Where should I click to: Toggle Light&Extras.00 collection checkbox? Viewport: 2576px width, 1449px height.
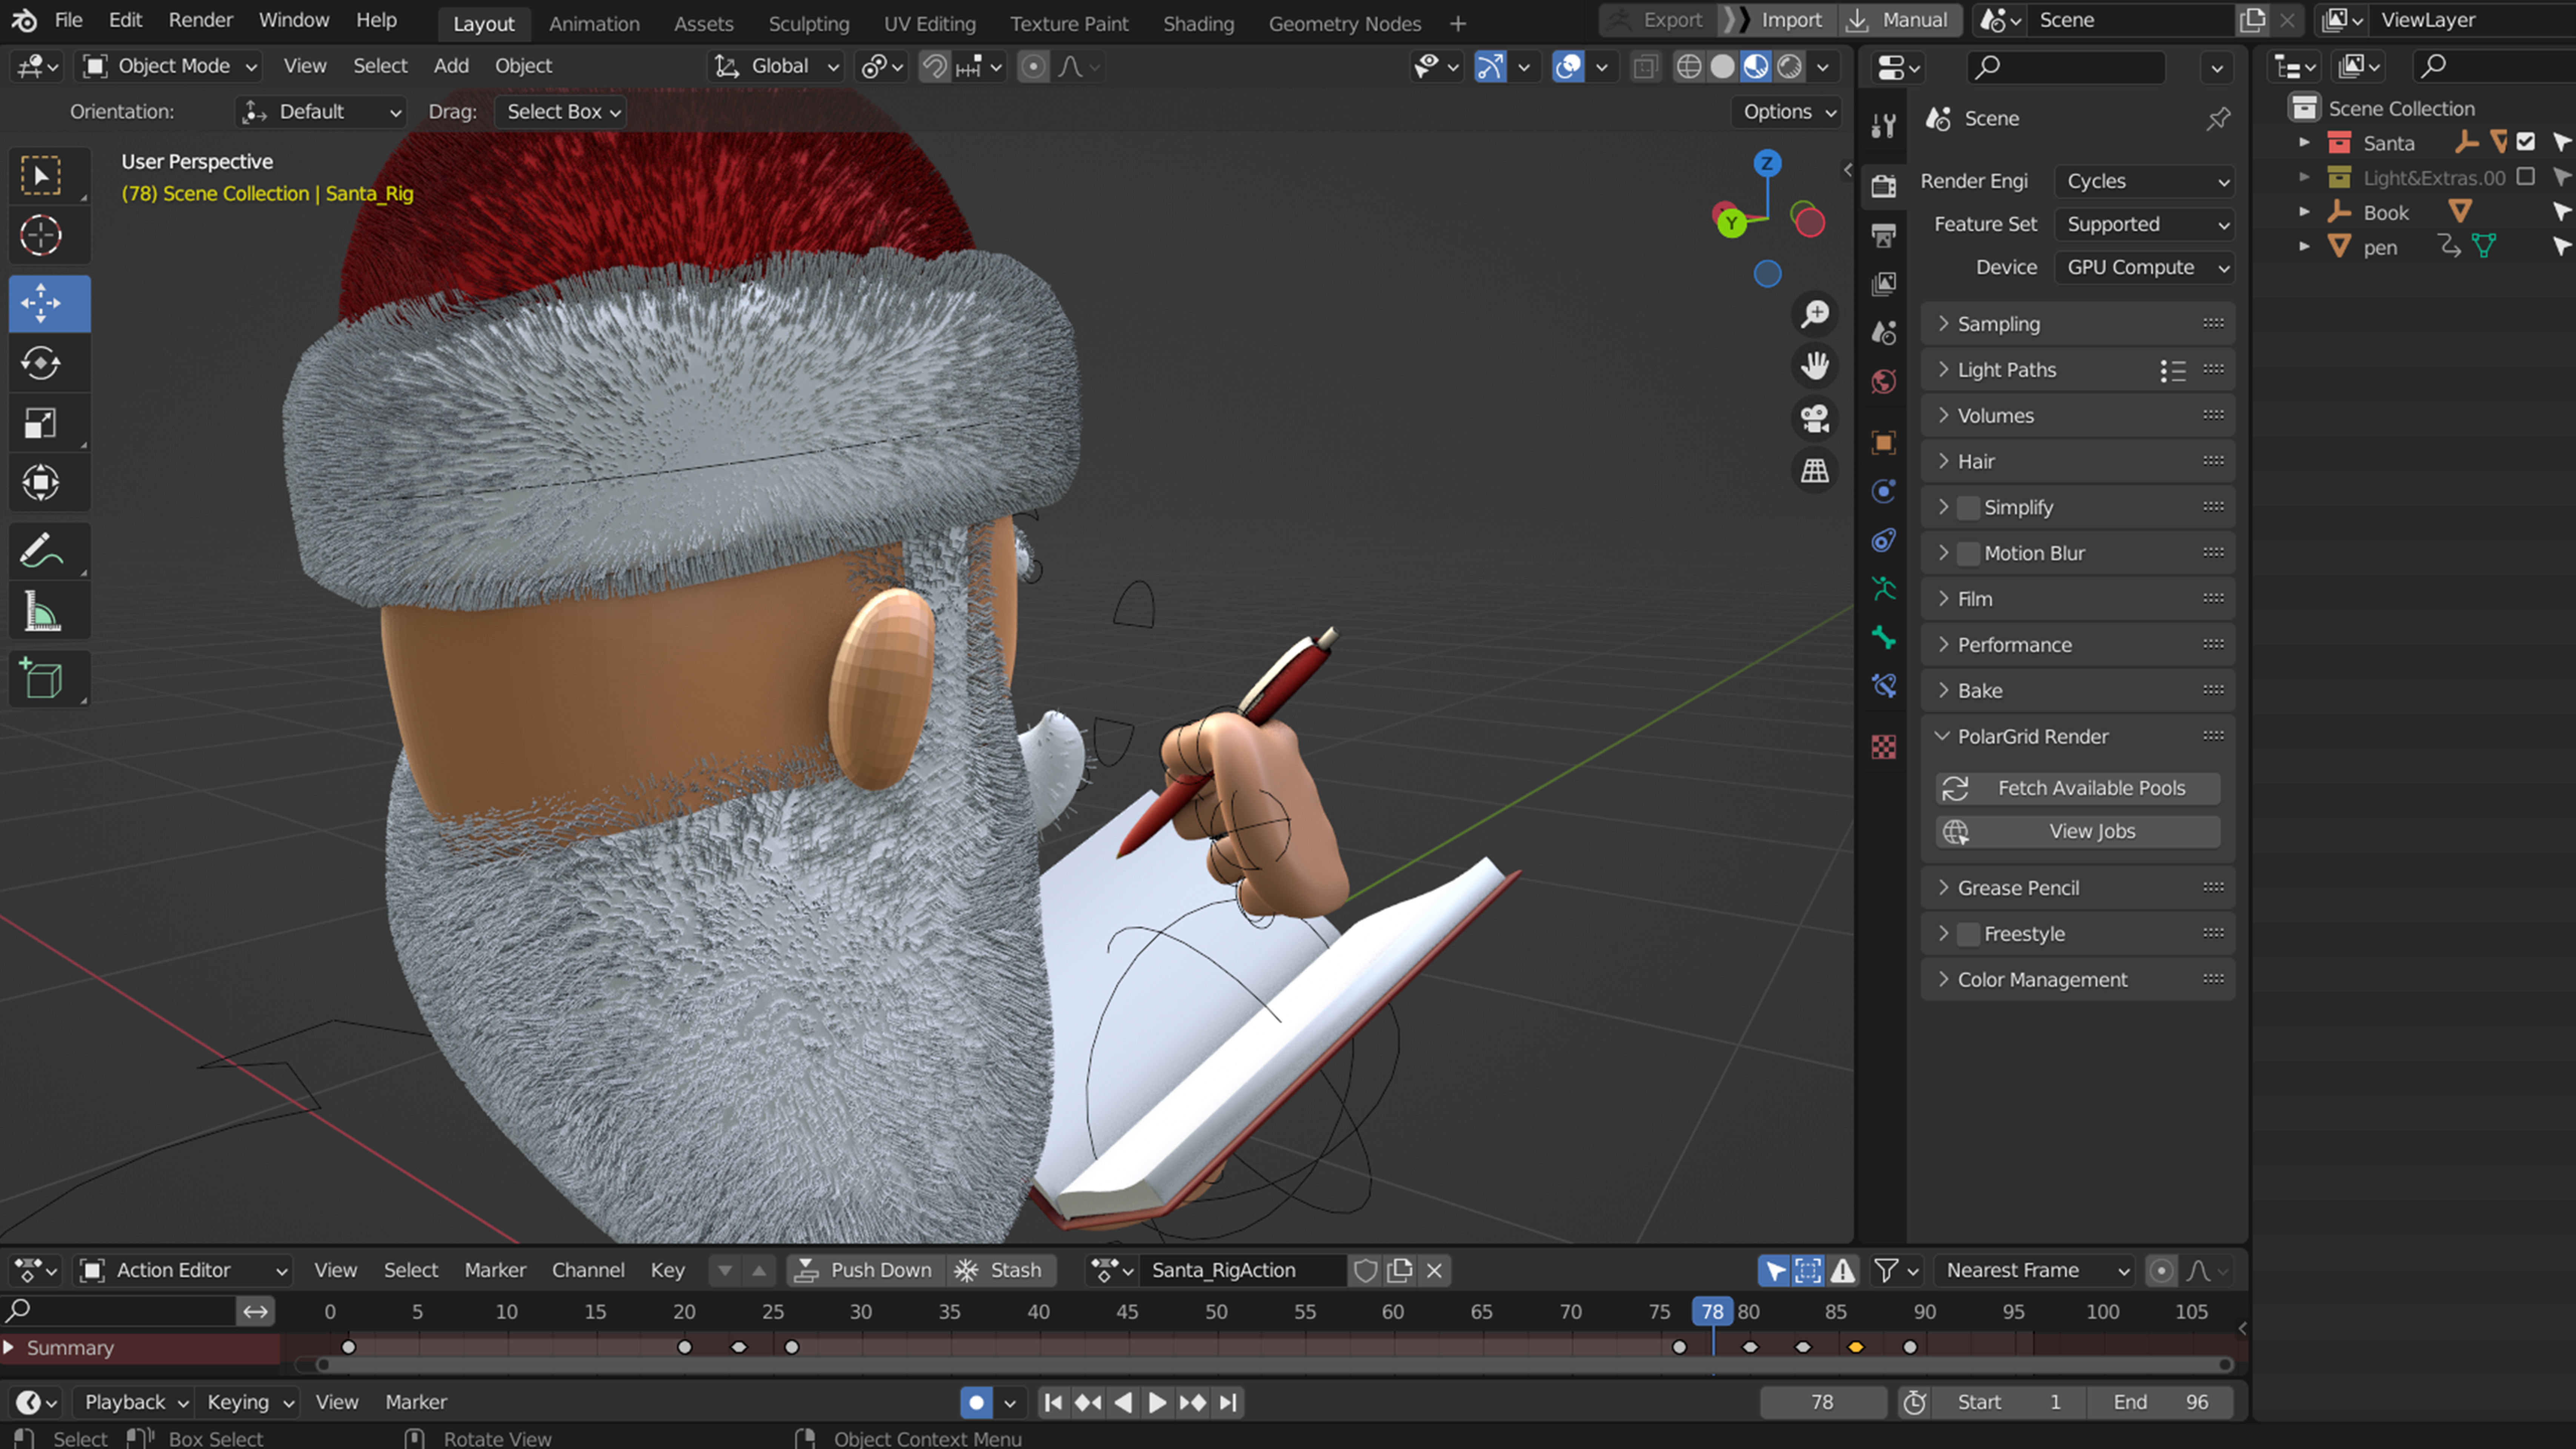2526,177
